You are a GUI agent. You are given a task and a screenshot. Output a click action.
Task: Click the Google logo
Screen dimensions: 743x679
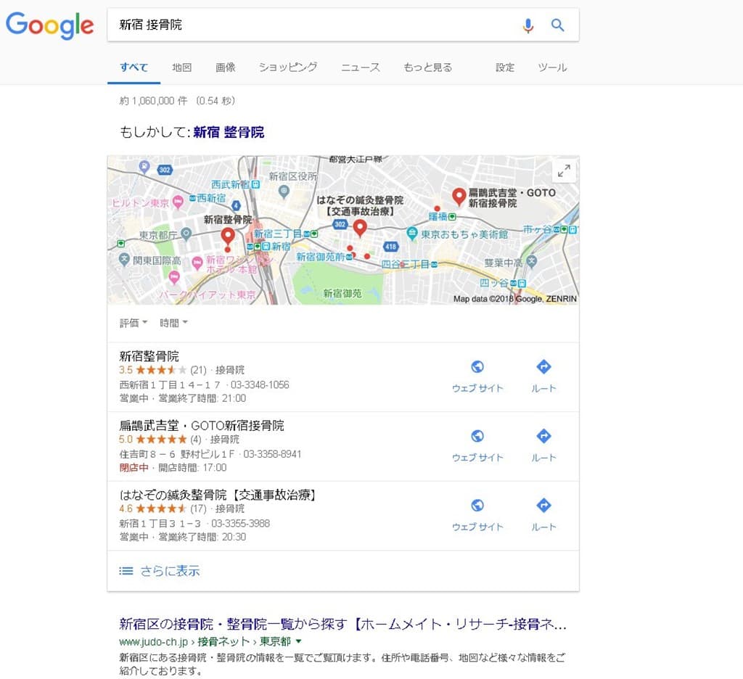pos(49,25)
